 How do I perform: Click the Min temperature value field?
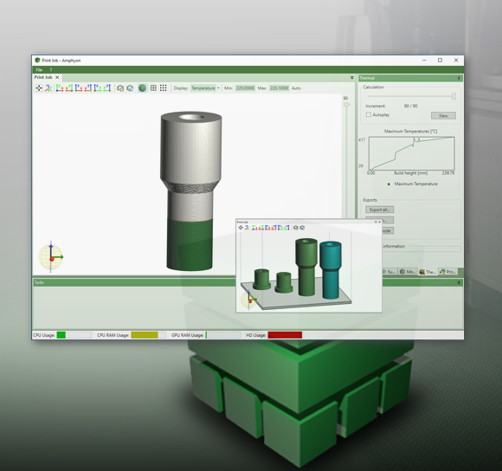(x=245, y=88)
